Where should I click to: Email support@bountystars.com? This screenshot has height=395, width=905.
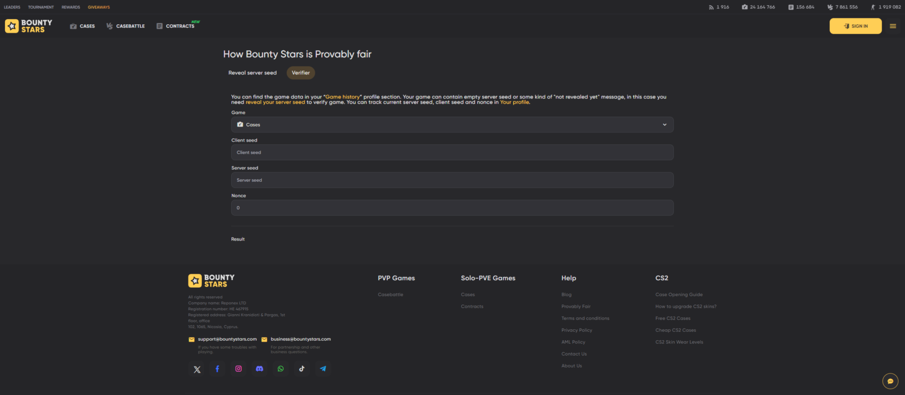pyautogui.click(x=227, y=339)
